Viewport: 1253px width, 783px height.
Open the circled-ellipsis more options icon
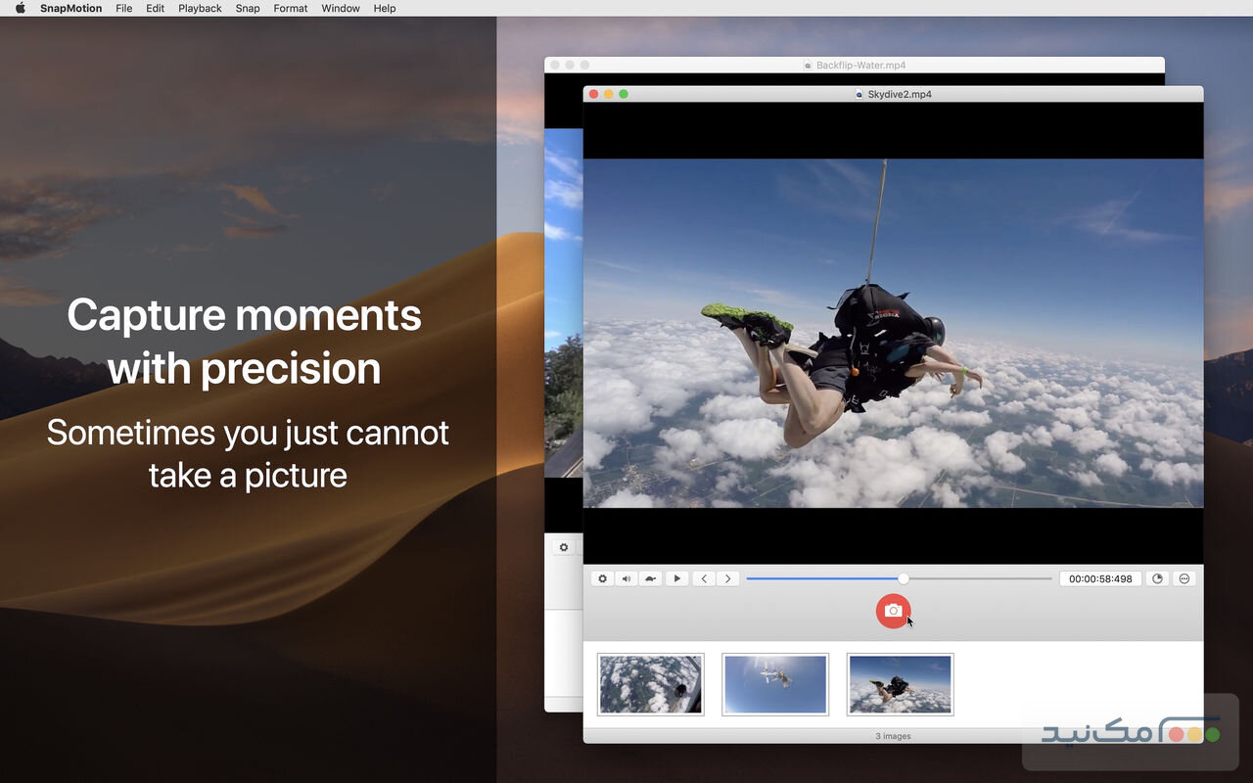point(1184,578)
